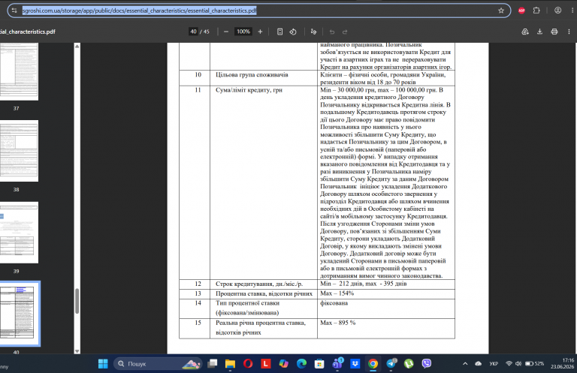Click the taskbar Пошук search box
The height and width of the screenshot is (373, 577).
(158, 363)
